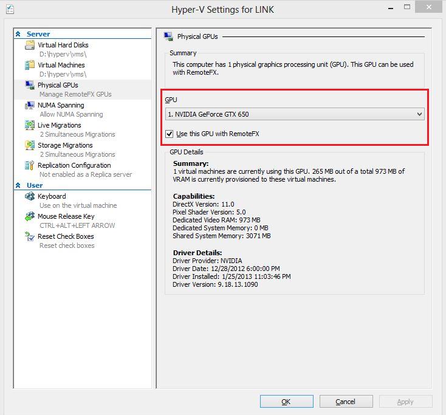The height and width of the screenshot is (415, 446).
Task: Click 'DirectX Version: 11.0' line
Action: (204, 204)
